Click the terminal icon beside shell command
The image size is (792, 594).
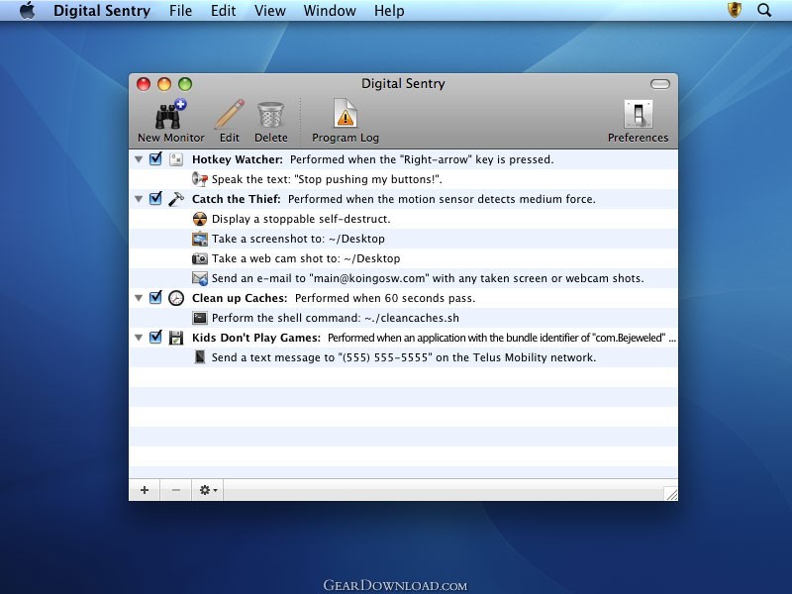(x=200, y=318)
